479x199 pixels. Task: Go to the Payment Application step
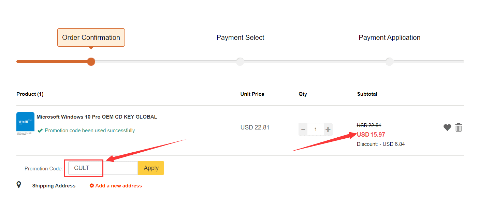point(389,37)
